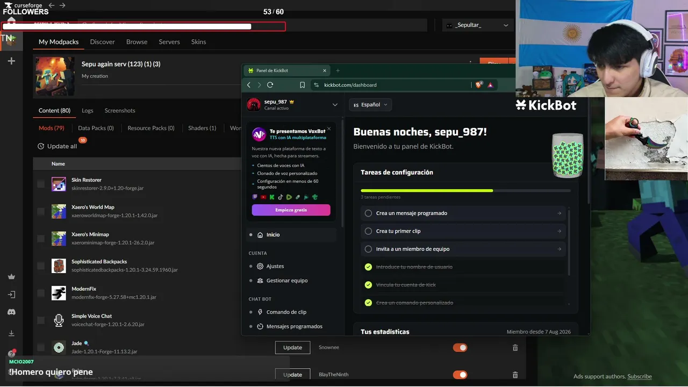Viewport: 688px width, 387px height.
Task: Click Update all mods
Action: 58,146
